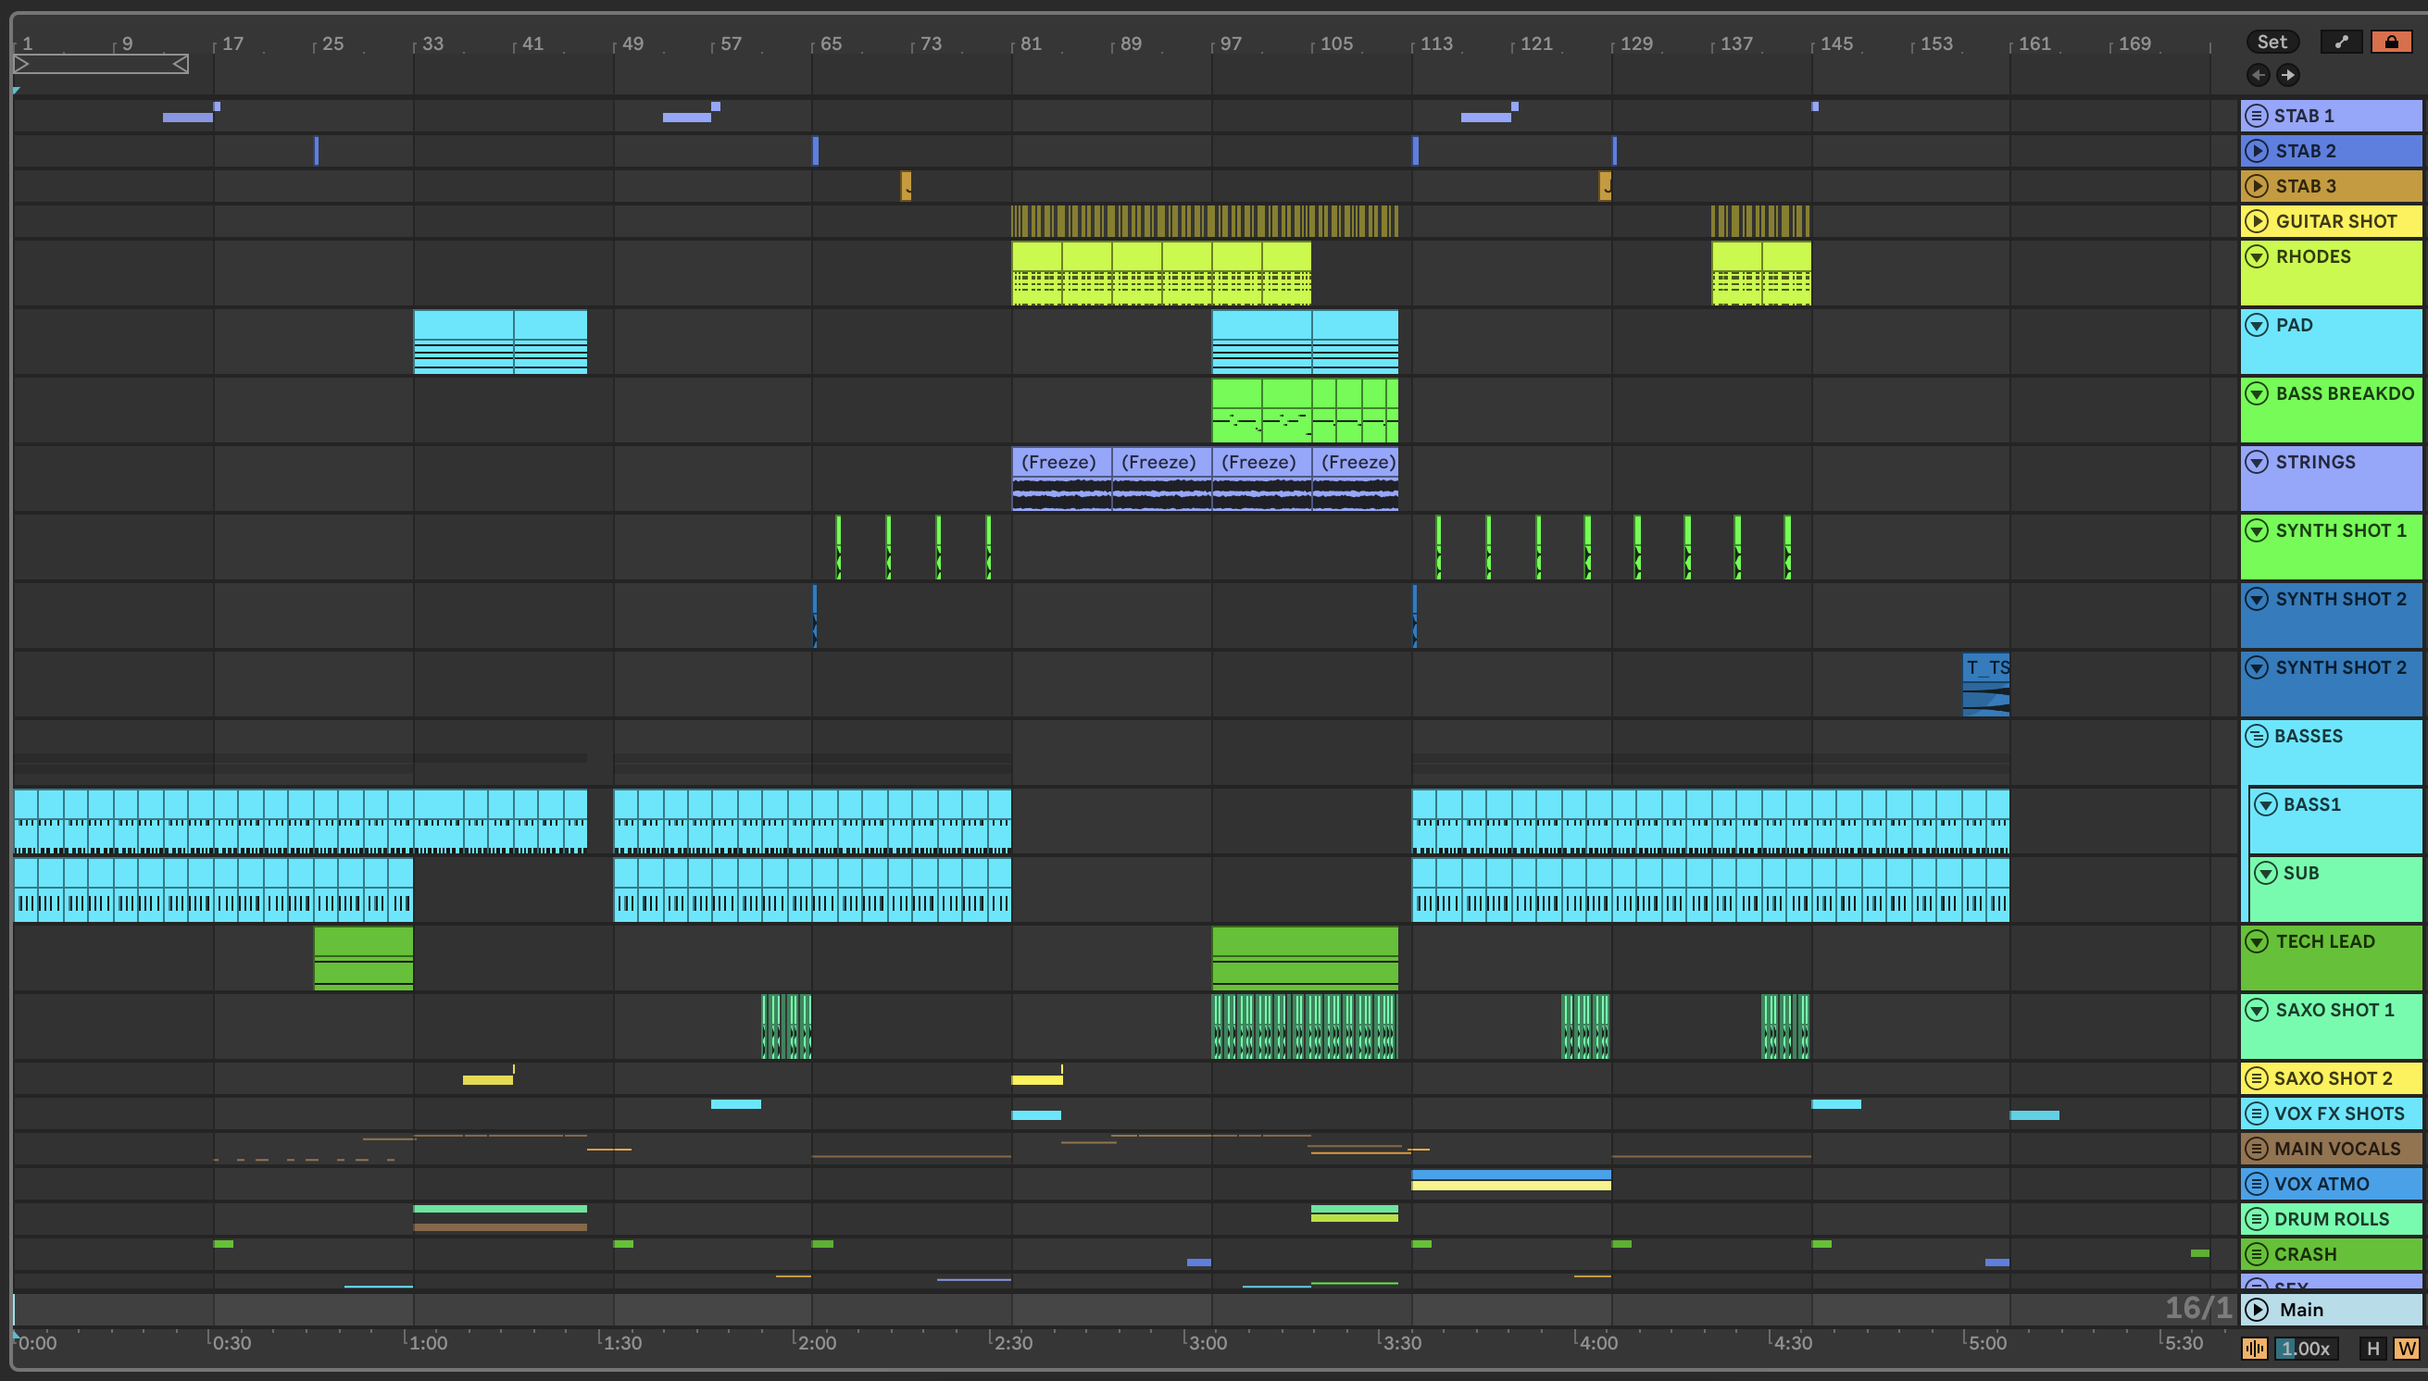
Task: Collapse the SYNTH SHOT 1 track
Action: click(x=2257, y=530)
